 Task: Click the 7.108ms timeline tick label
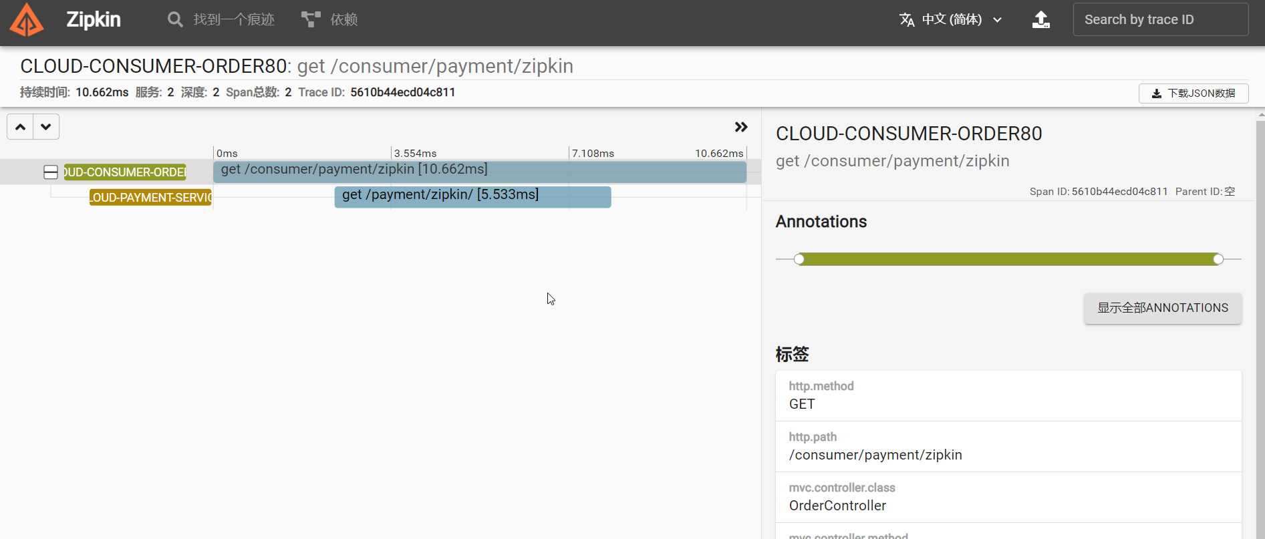[593, 154]
